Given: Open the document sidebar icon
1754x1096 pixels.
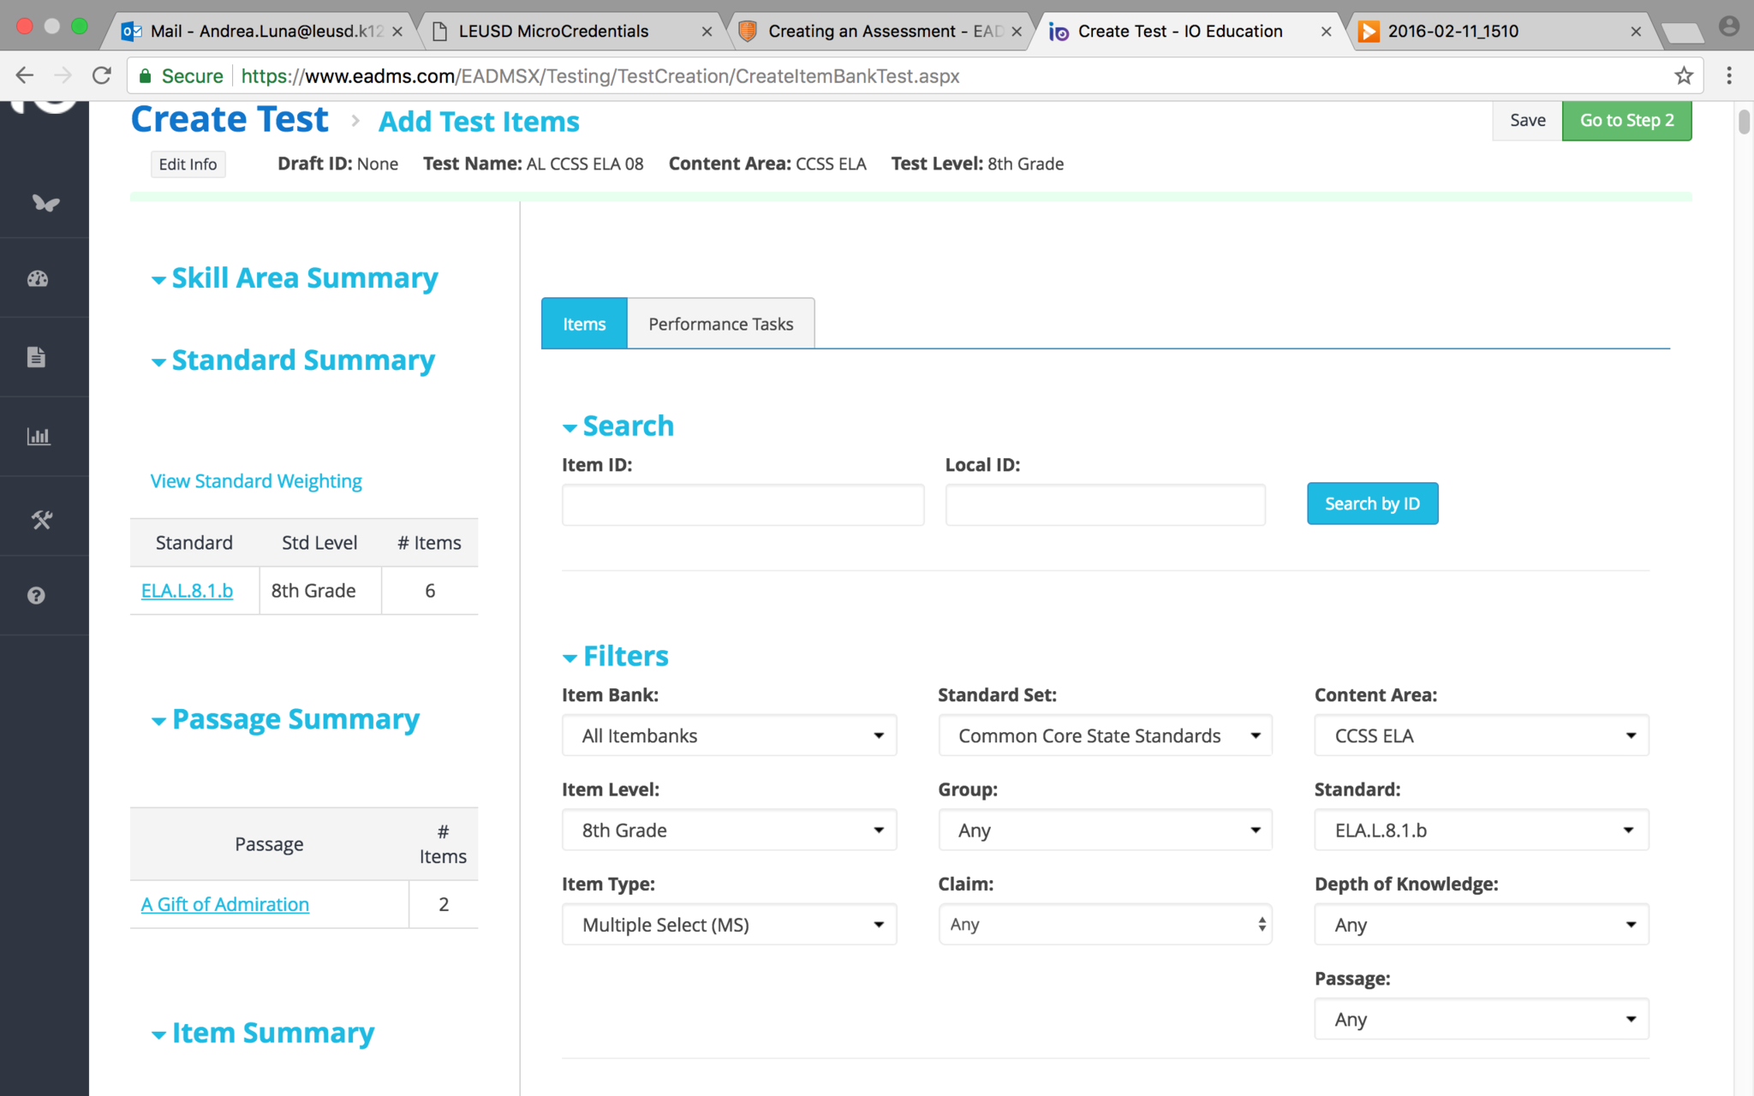Looking at the screenshot, I should (36, 357).
